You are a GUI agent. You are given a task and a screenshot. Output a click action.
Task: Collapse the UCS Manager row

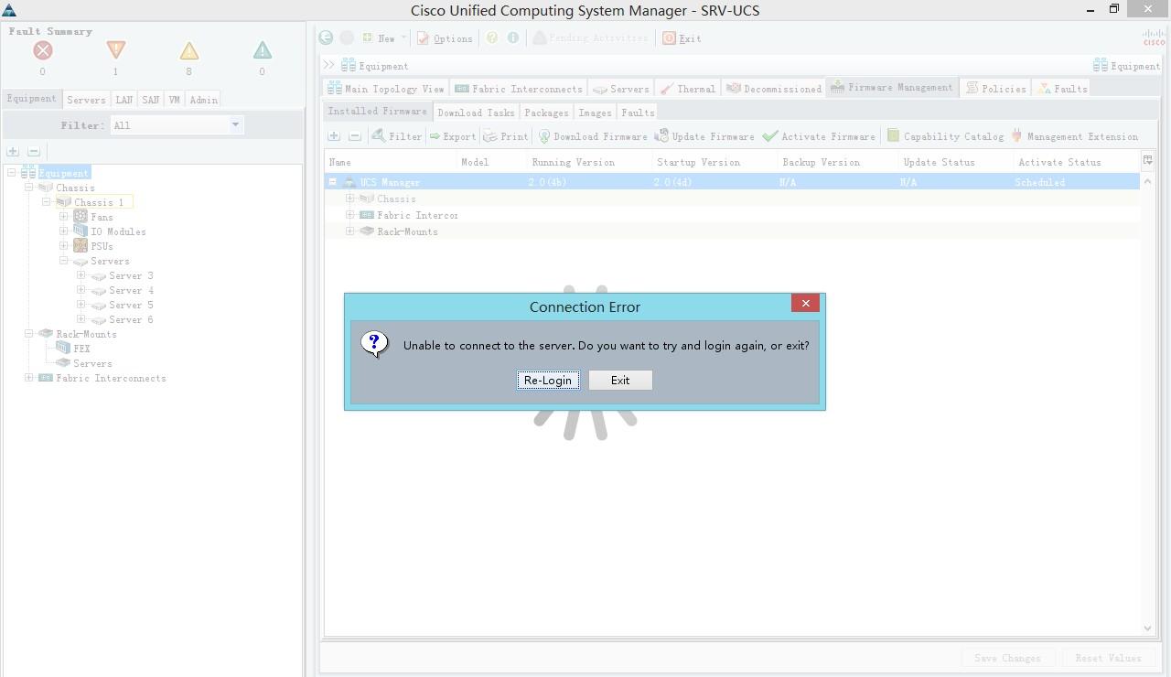point(333,182)
